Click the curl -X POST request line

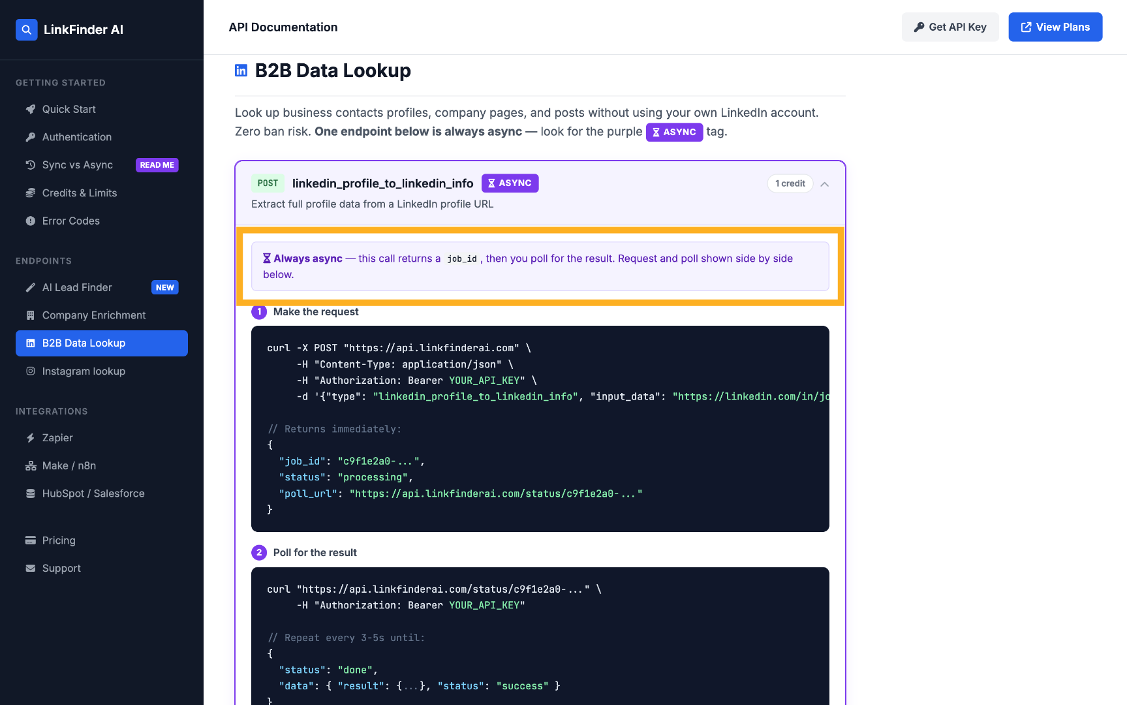coord(399,348)
